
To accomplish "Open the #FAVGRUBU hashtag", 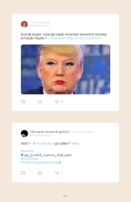I will click(x=43, y=143).
